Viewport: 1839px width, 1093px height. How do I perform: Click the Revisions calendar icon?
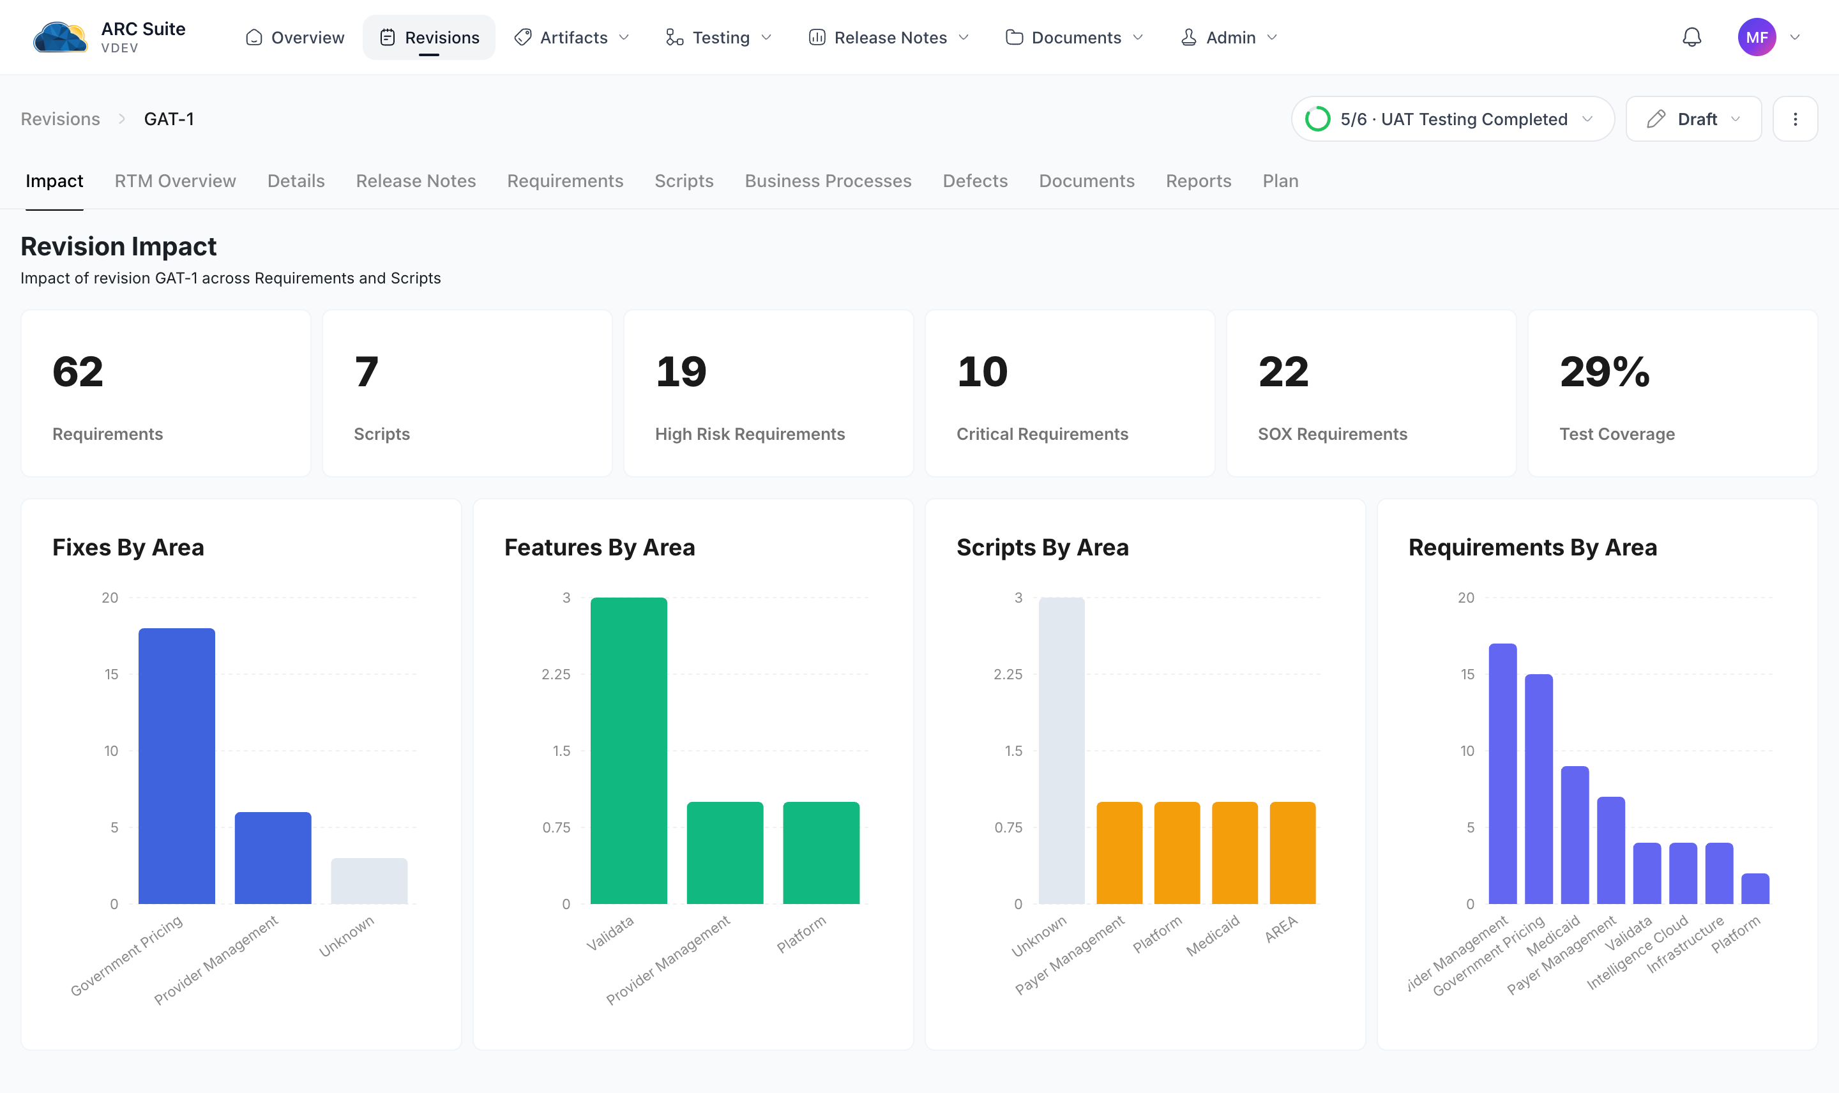pos(388,38)
